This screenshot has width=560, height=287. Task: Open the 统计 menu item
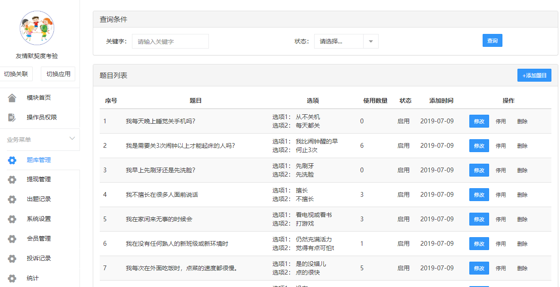(x=33, y=278)
